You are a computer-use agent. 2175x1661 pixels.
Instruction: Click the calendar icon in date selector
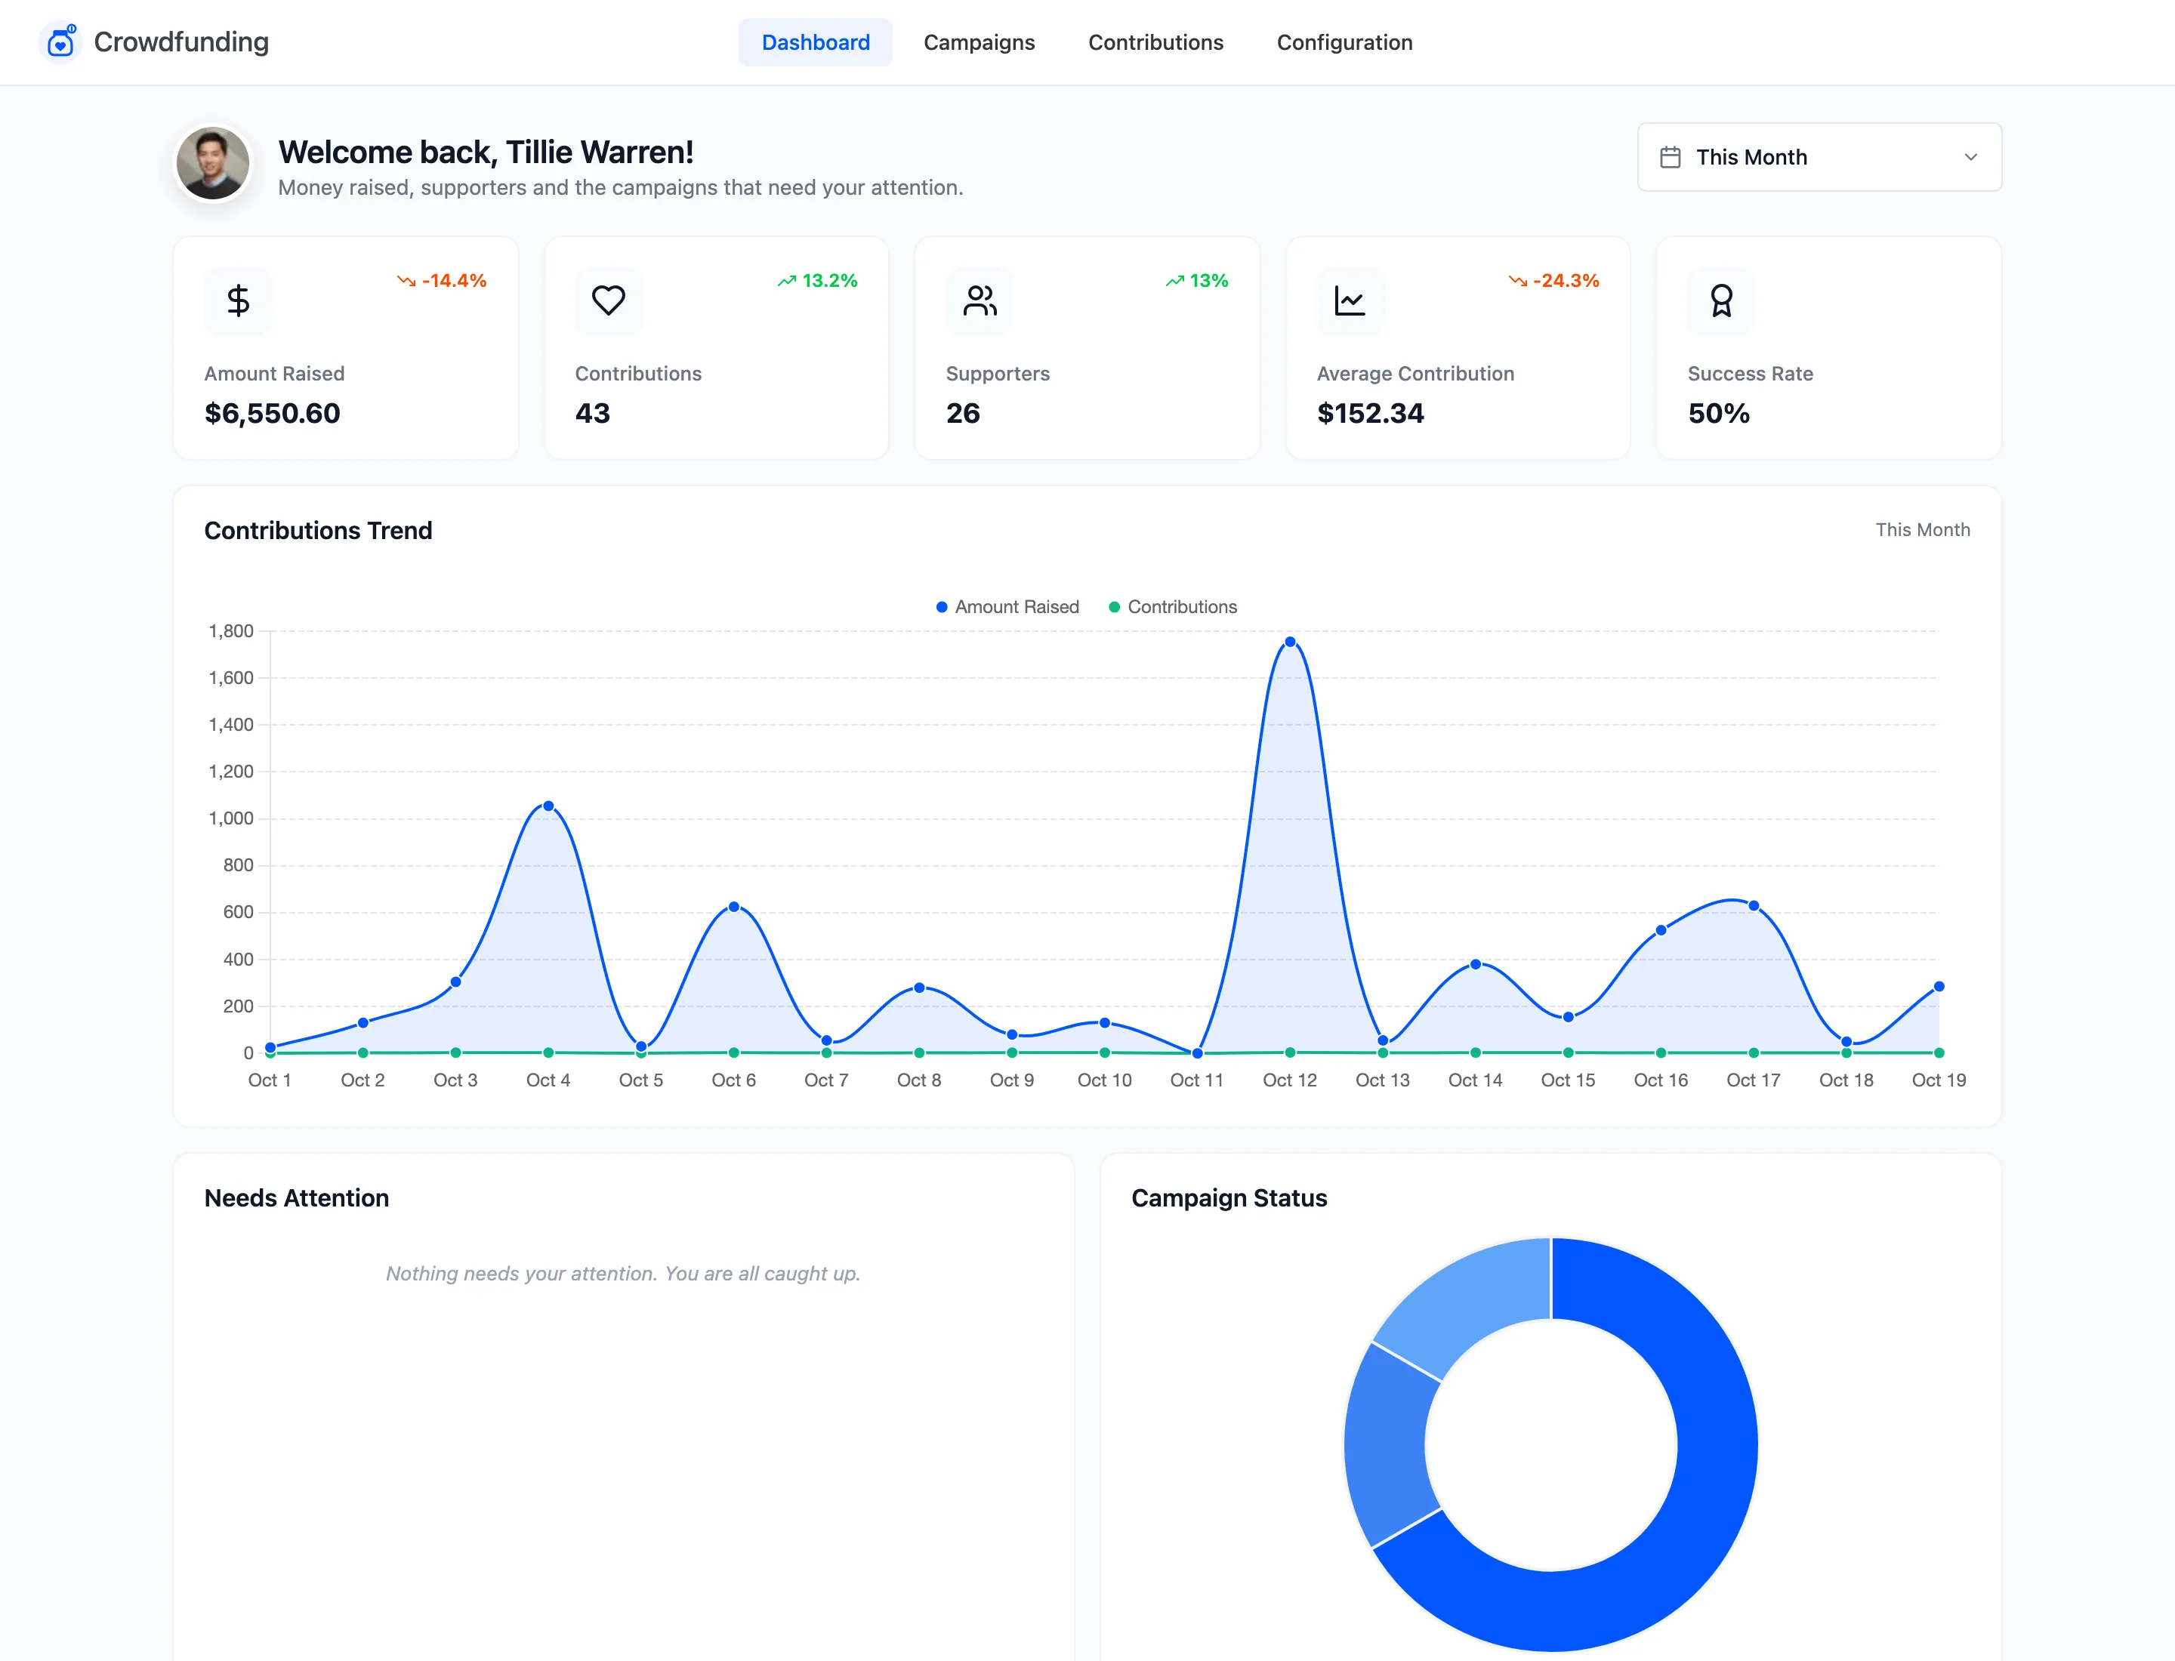(x=1671, y=157)
